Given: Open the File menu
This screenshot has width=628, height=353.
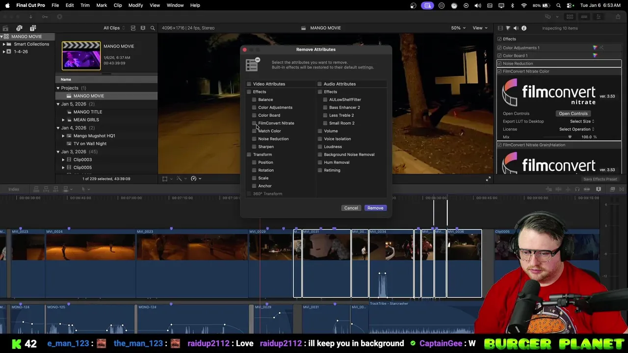Looking at the screenshot, I should pyautogui.click(x=55, y=5).
